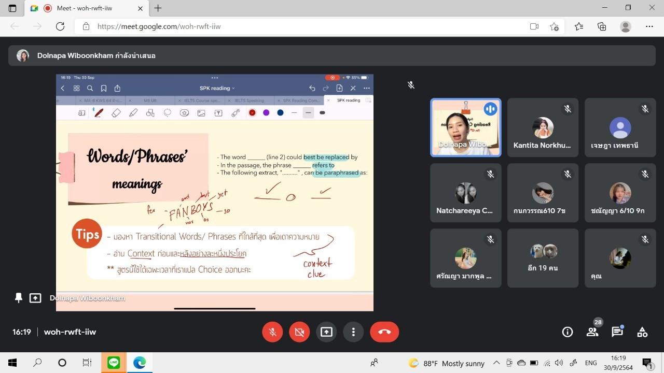Expand the 'SPK reading' title dropdown
The width and height of the screenshot is (664, 373).
pyautogui.click(x=217, y=88)
